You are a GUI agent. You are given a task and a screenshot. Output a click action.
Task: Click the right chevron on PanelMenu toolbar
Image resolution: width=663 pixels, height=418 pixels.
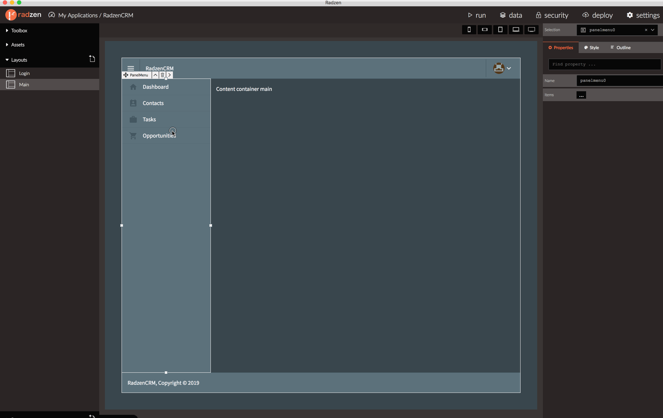(x=169, y=75)
